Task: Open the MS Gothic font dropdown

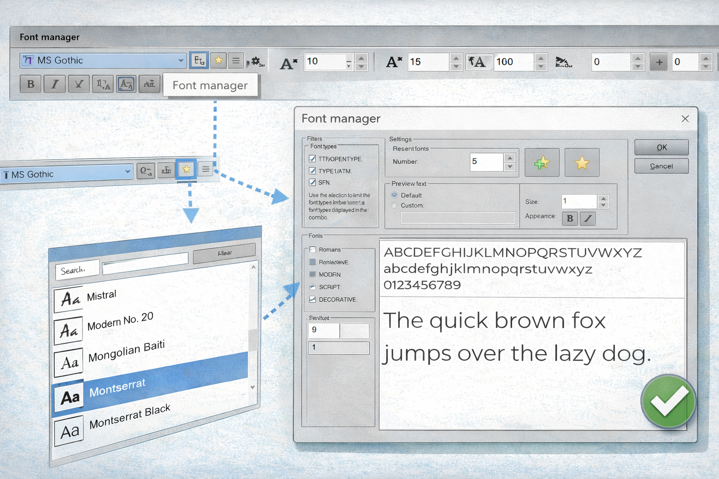Action: point(182,60)
